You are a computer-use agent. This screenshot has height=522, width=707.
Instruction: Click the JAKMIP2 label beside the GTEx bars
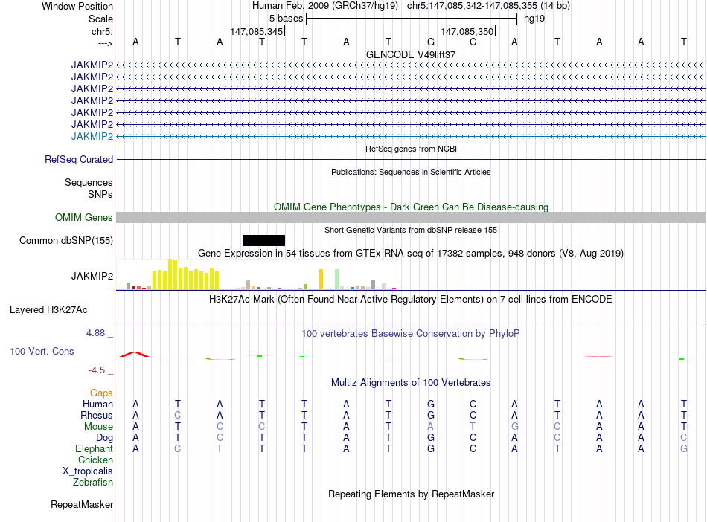(92, 276)
